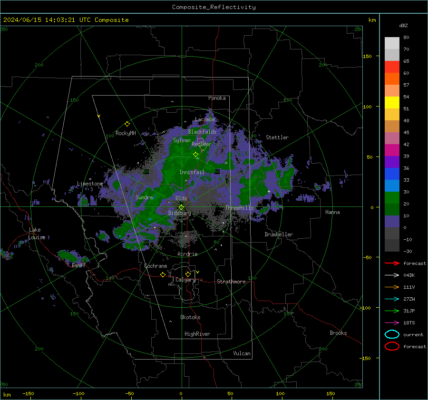The height and width of the screenshot is (400, 428).
Task: Click the Airdrie label
Action: (187, 254)
